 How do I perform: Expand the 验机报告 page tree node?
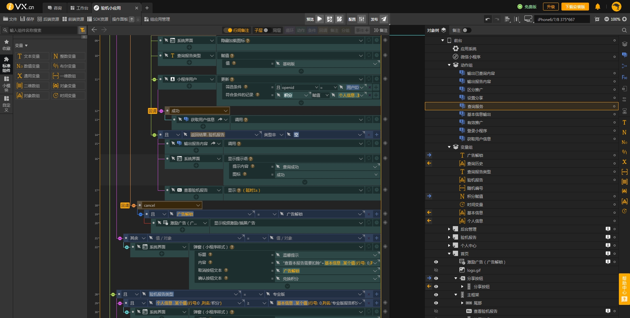(x=449, y=237)
